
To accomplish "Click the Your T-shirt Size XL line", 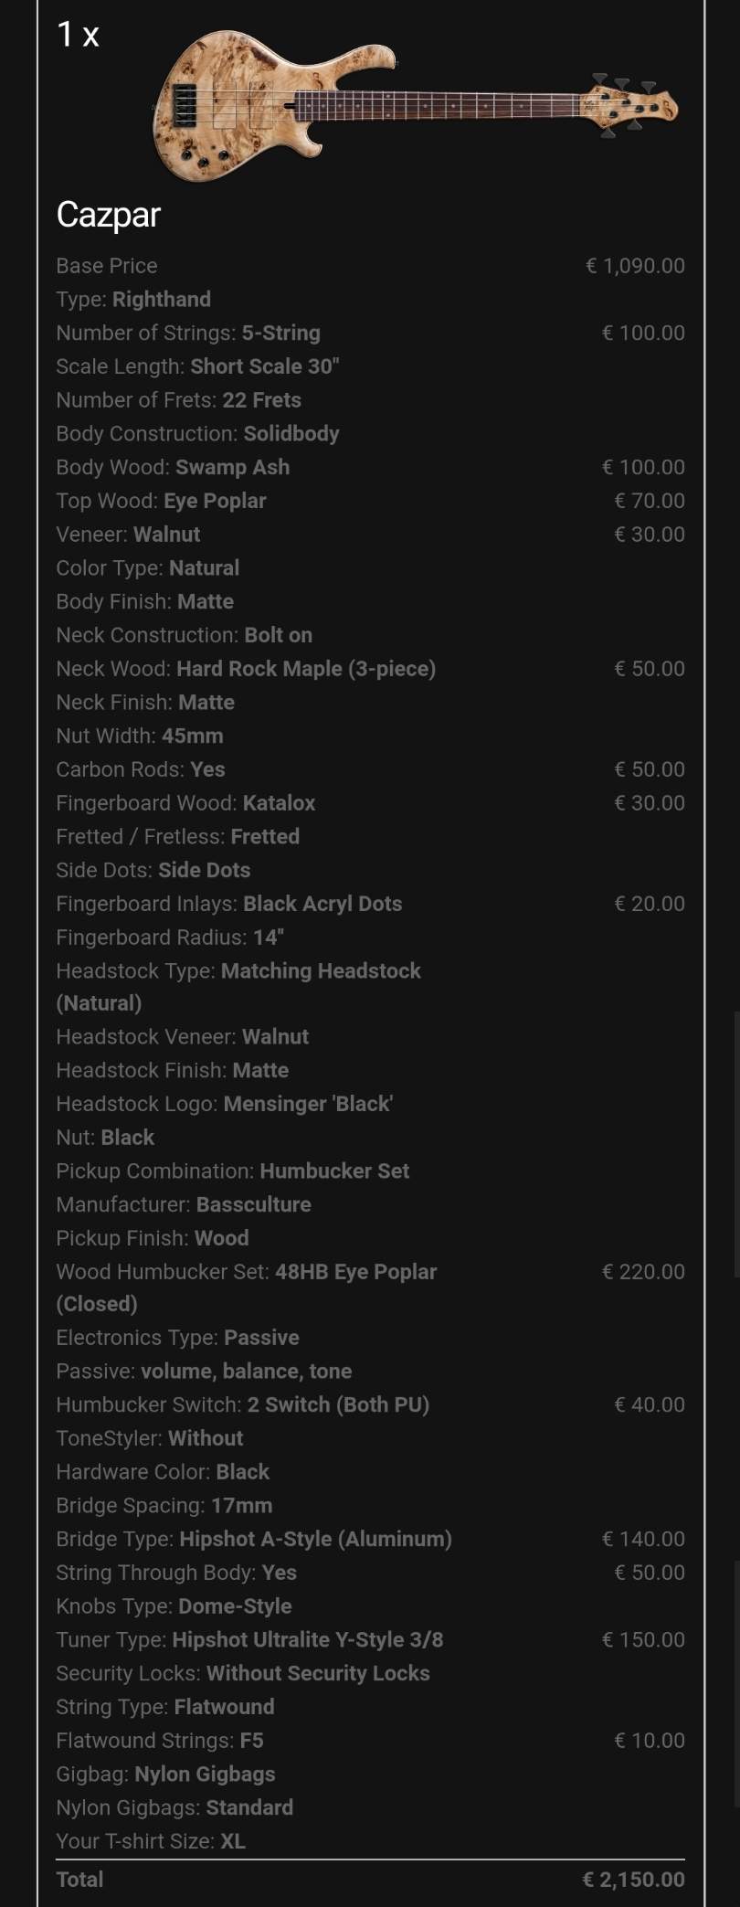I will click(151, 1841).
